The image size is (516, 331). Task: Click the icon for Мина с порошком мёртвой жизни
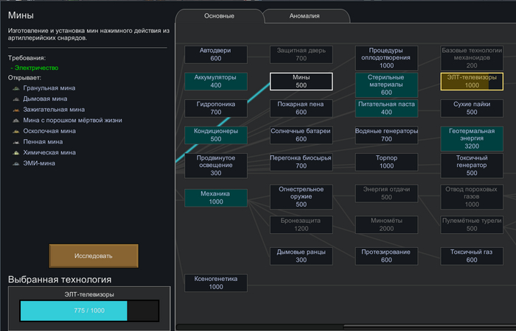[16, 120]
